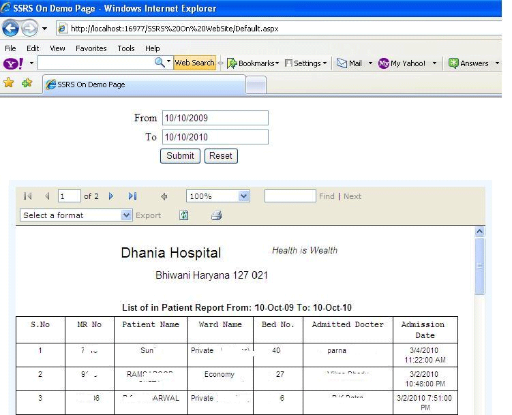
Task: Click the Export link
Action: 148,215
